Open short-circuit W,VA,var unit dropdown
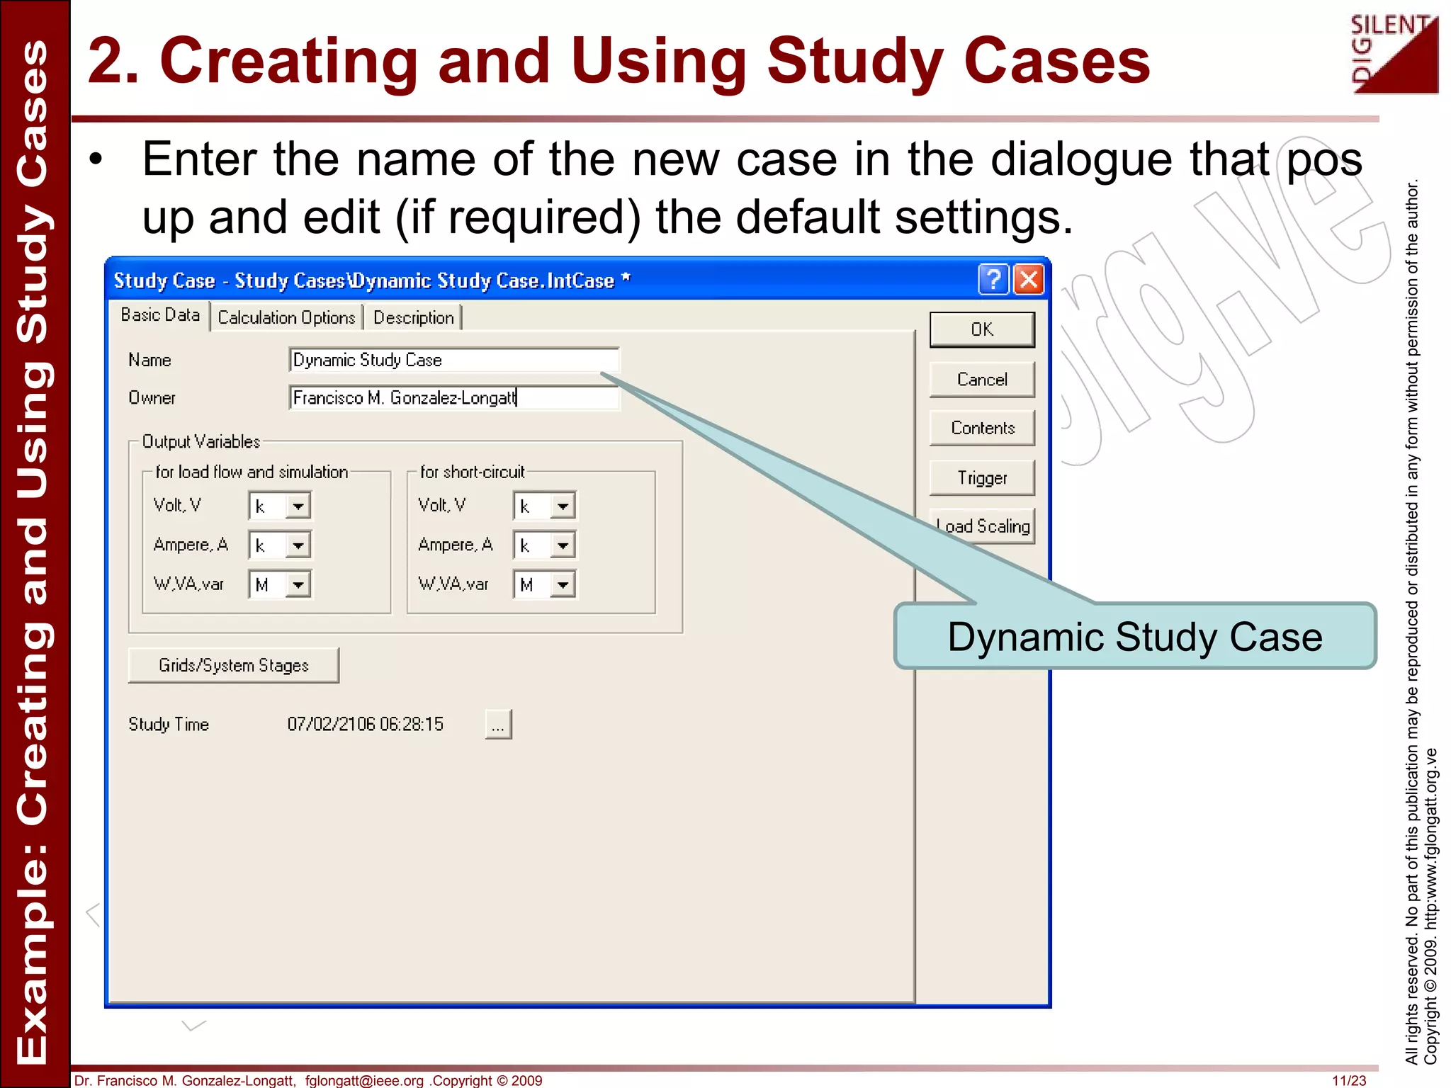 click(x=563, y=585)
